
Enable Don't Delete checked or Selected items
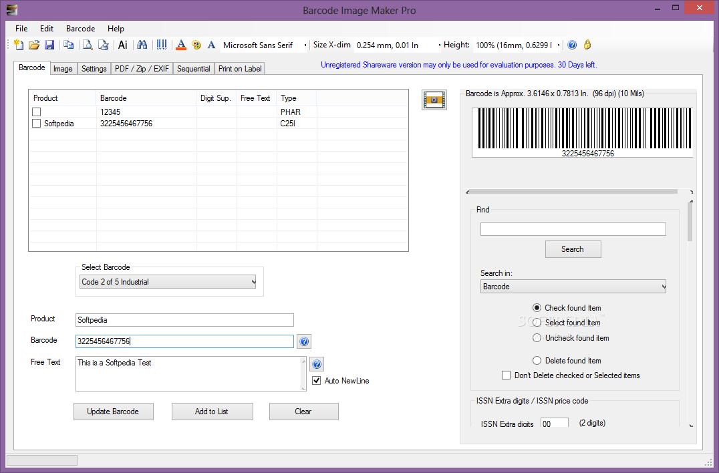(507, 375)
